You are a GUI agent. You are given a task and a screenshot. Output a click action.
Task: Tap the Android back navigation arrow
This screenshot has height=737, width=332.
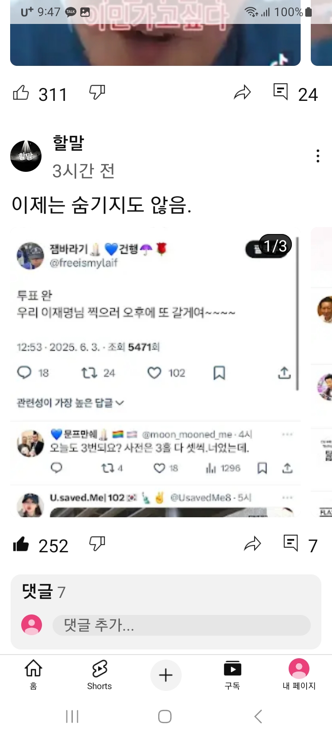(258, 717)
